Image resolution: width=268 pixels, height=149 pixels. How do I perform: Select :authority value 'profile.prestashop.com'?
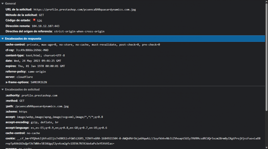[x=39, y=95]
